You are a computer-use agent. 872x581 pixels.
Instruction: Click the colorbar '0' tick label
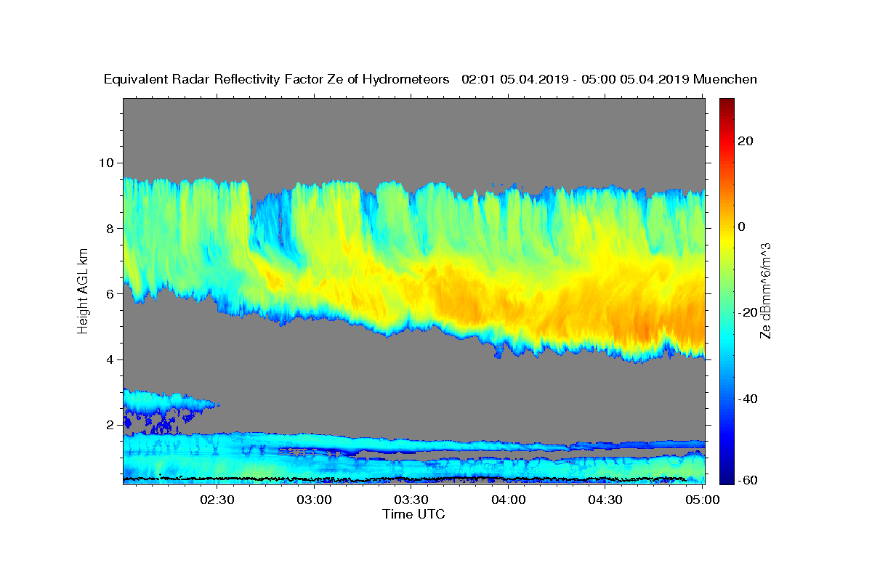[741, 227]
